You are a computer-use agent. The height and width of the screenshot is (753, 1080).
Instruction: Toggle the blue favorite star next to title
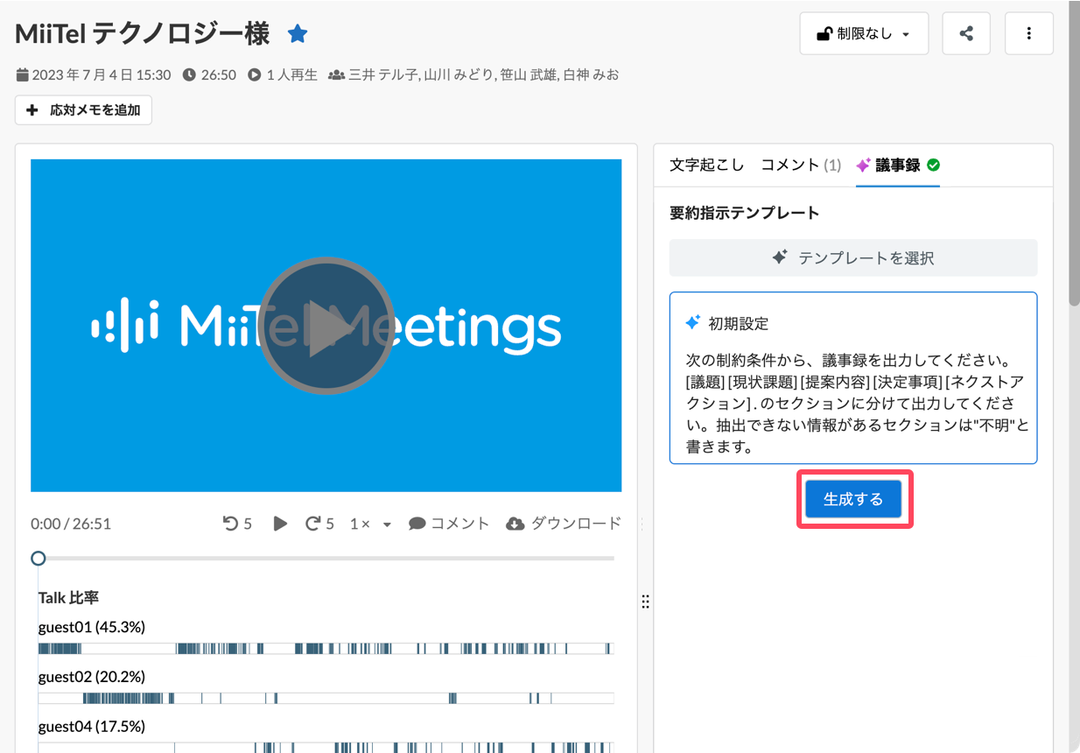point(298,34)
